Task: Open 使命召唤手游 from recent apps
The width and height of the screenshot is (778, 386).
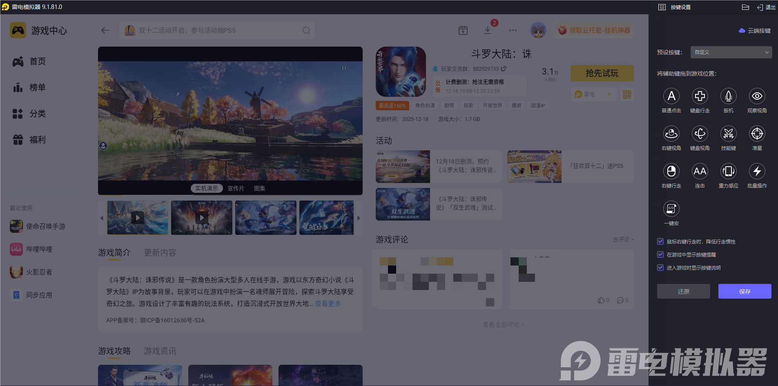Action: click(38, 226)
